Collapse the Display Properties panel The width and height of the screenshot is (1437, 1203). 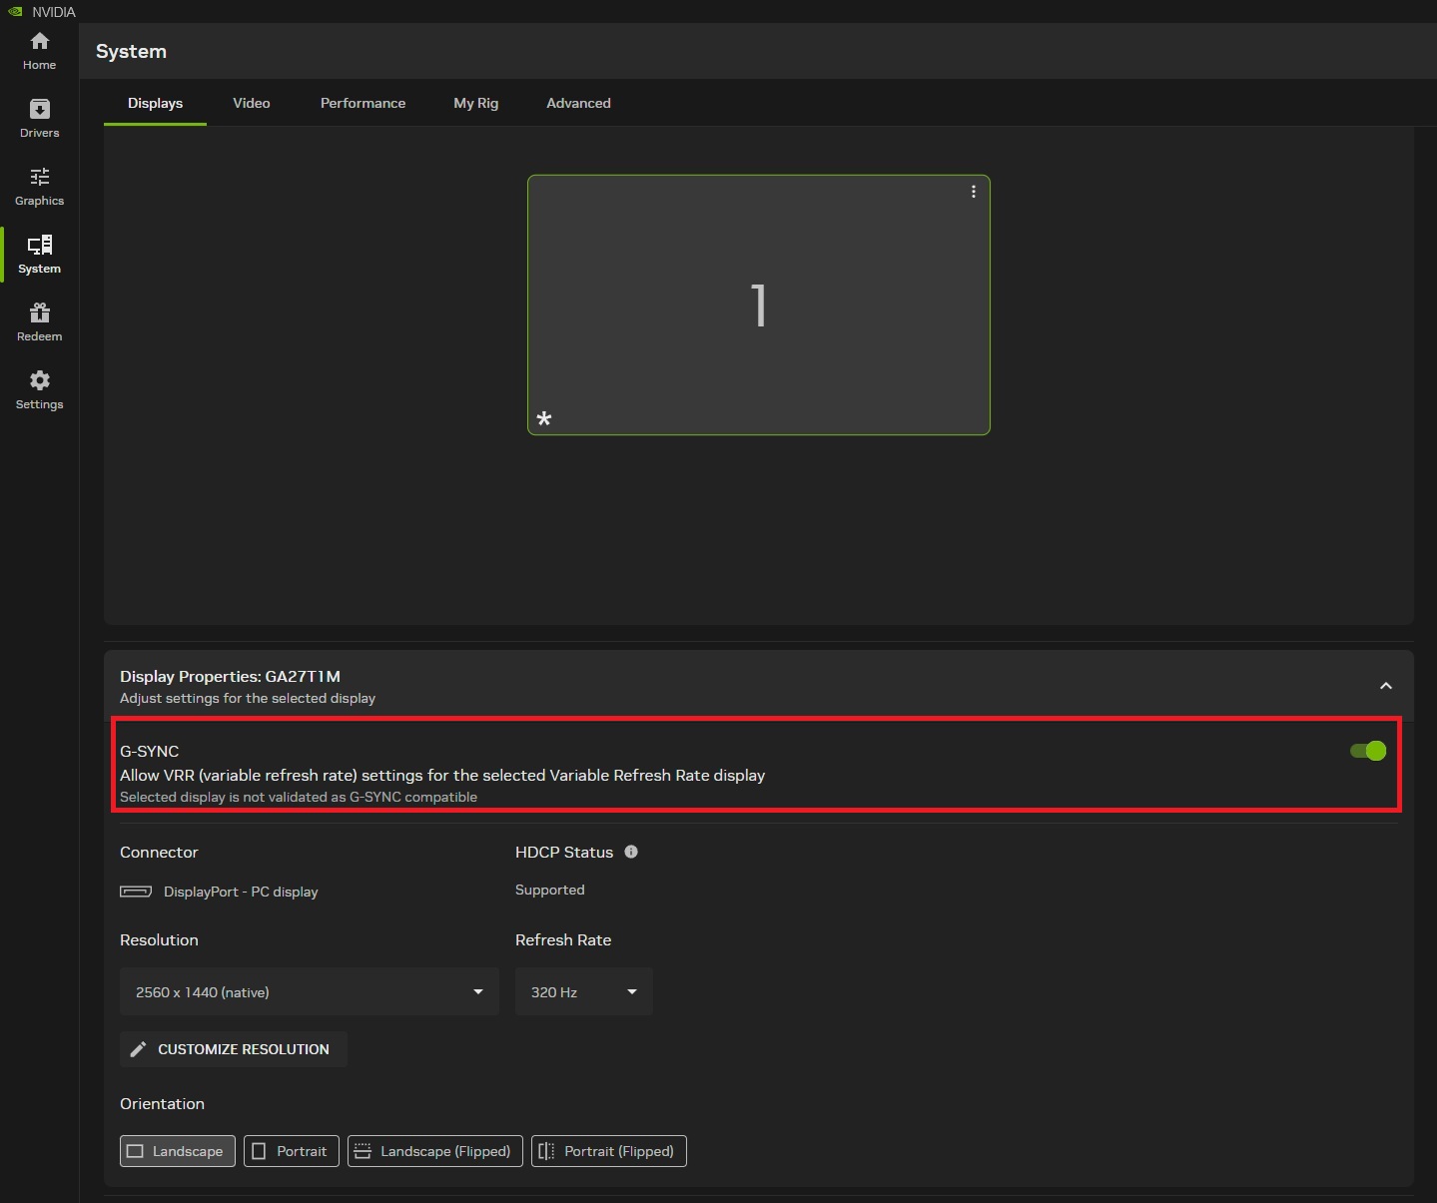click(x=1386, y=686)
